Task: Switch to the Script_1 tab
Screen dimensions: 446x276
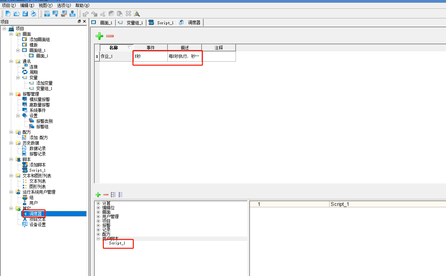Action: (x=162, y=22)
